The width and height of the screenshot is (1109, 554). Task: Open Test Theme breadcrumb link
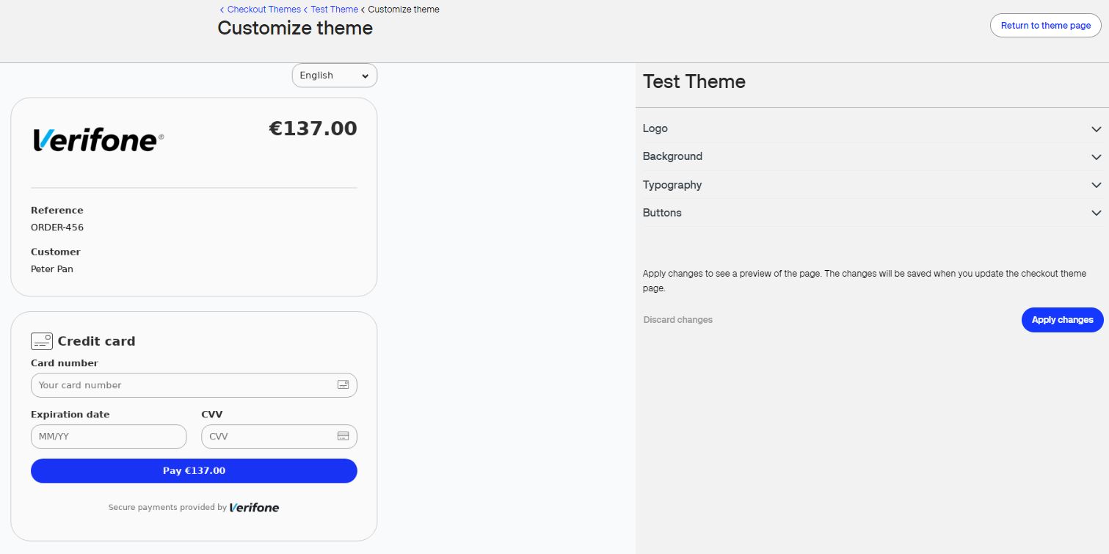click(334, 10)
